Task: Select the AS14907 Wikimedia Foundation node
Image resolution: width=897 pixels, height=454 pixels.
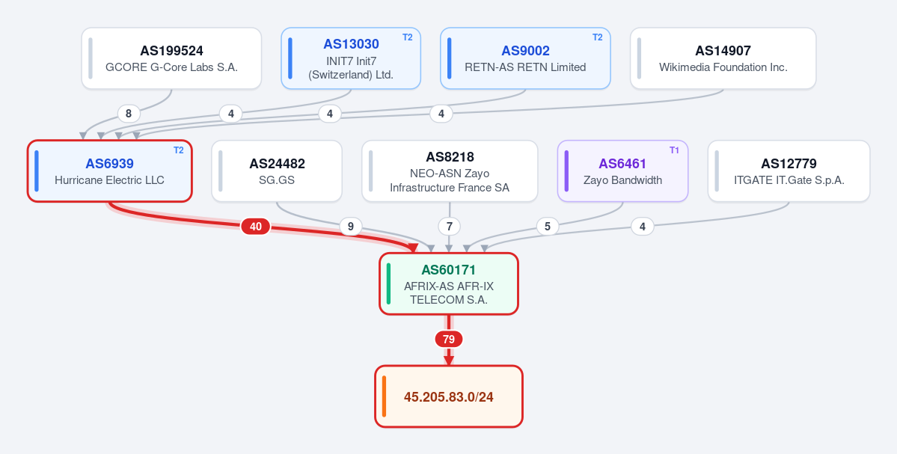Action: click(723, 58)
